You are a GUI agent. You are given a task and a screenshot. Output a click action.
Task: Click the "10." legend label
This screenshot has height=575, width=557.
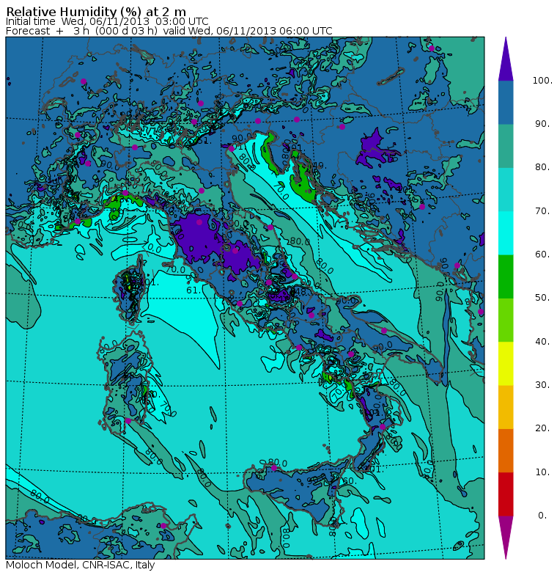point(542,472)
